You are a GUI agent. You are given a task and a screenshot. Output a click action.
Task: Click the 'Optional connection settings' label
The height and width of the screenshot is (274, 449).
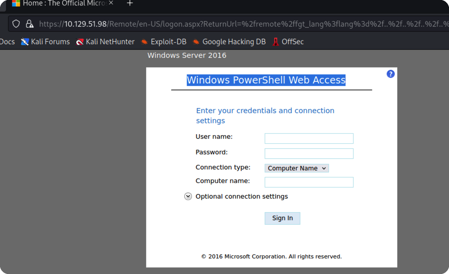[242, 196]
